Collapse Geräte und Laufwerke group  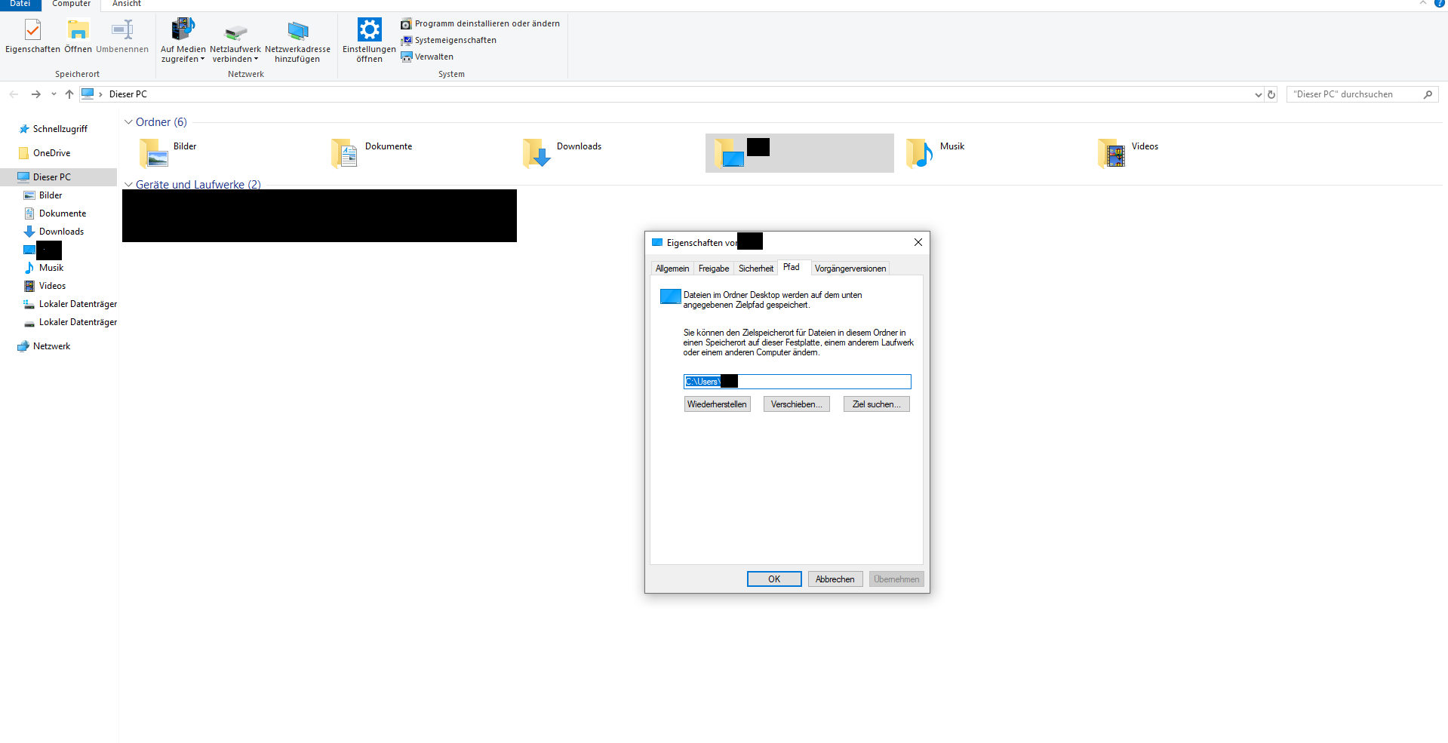click(x=128, y=185)
